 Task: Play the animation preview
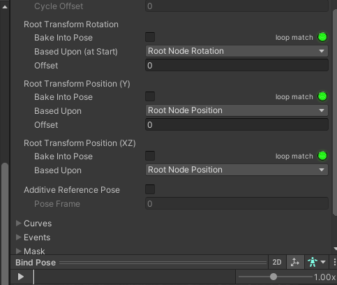coord(21,277)
